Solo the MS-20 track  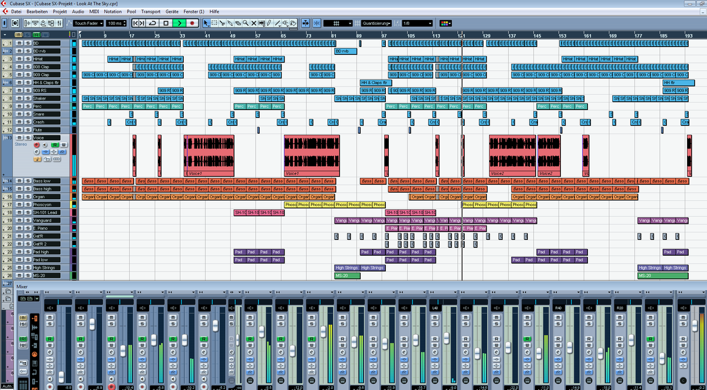(x=28, y=275)
